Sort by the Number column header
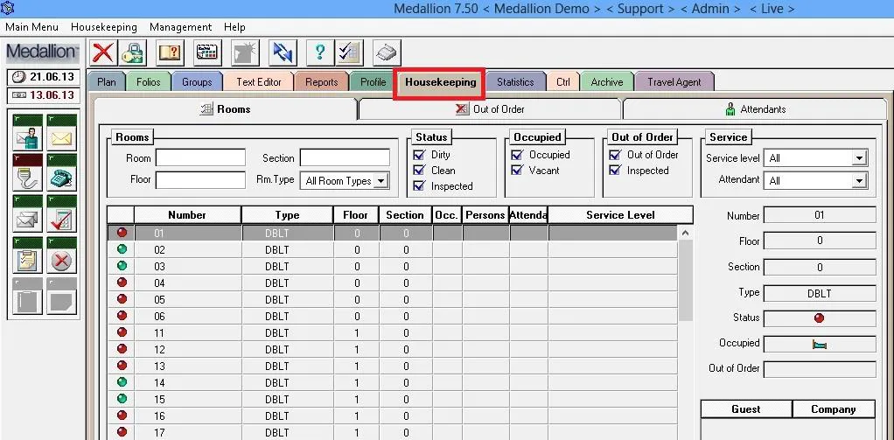Screen dimensions: 894x440 coord(187,215)
